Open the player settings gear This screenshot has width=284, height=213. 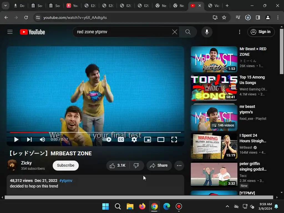(x=134, y=140)
